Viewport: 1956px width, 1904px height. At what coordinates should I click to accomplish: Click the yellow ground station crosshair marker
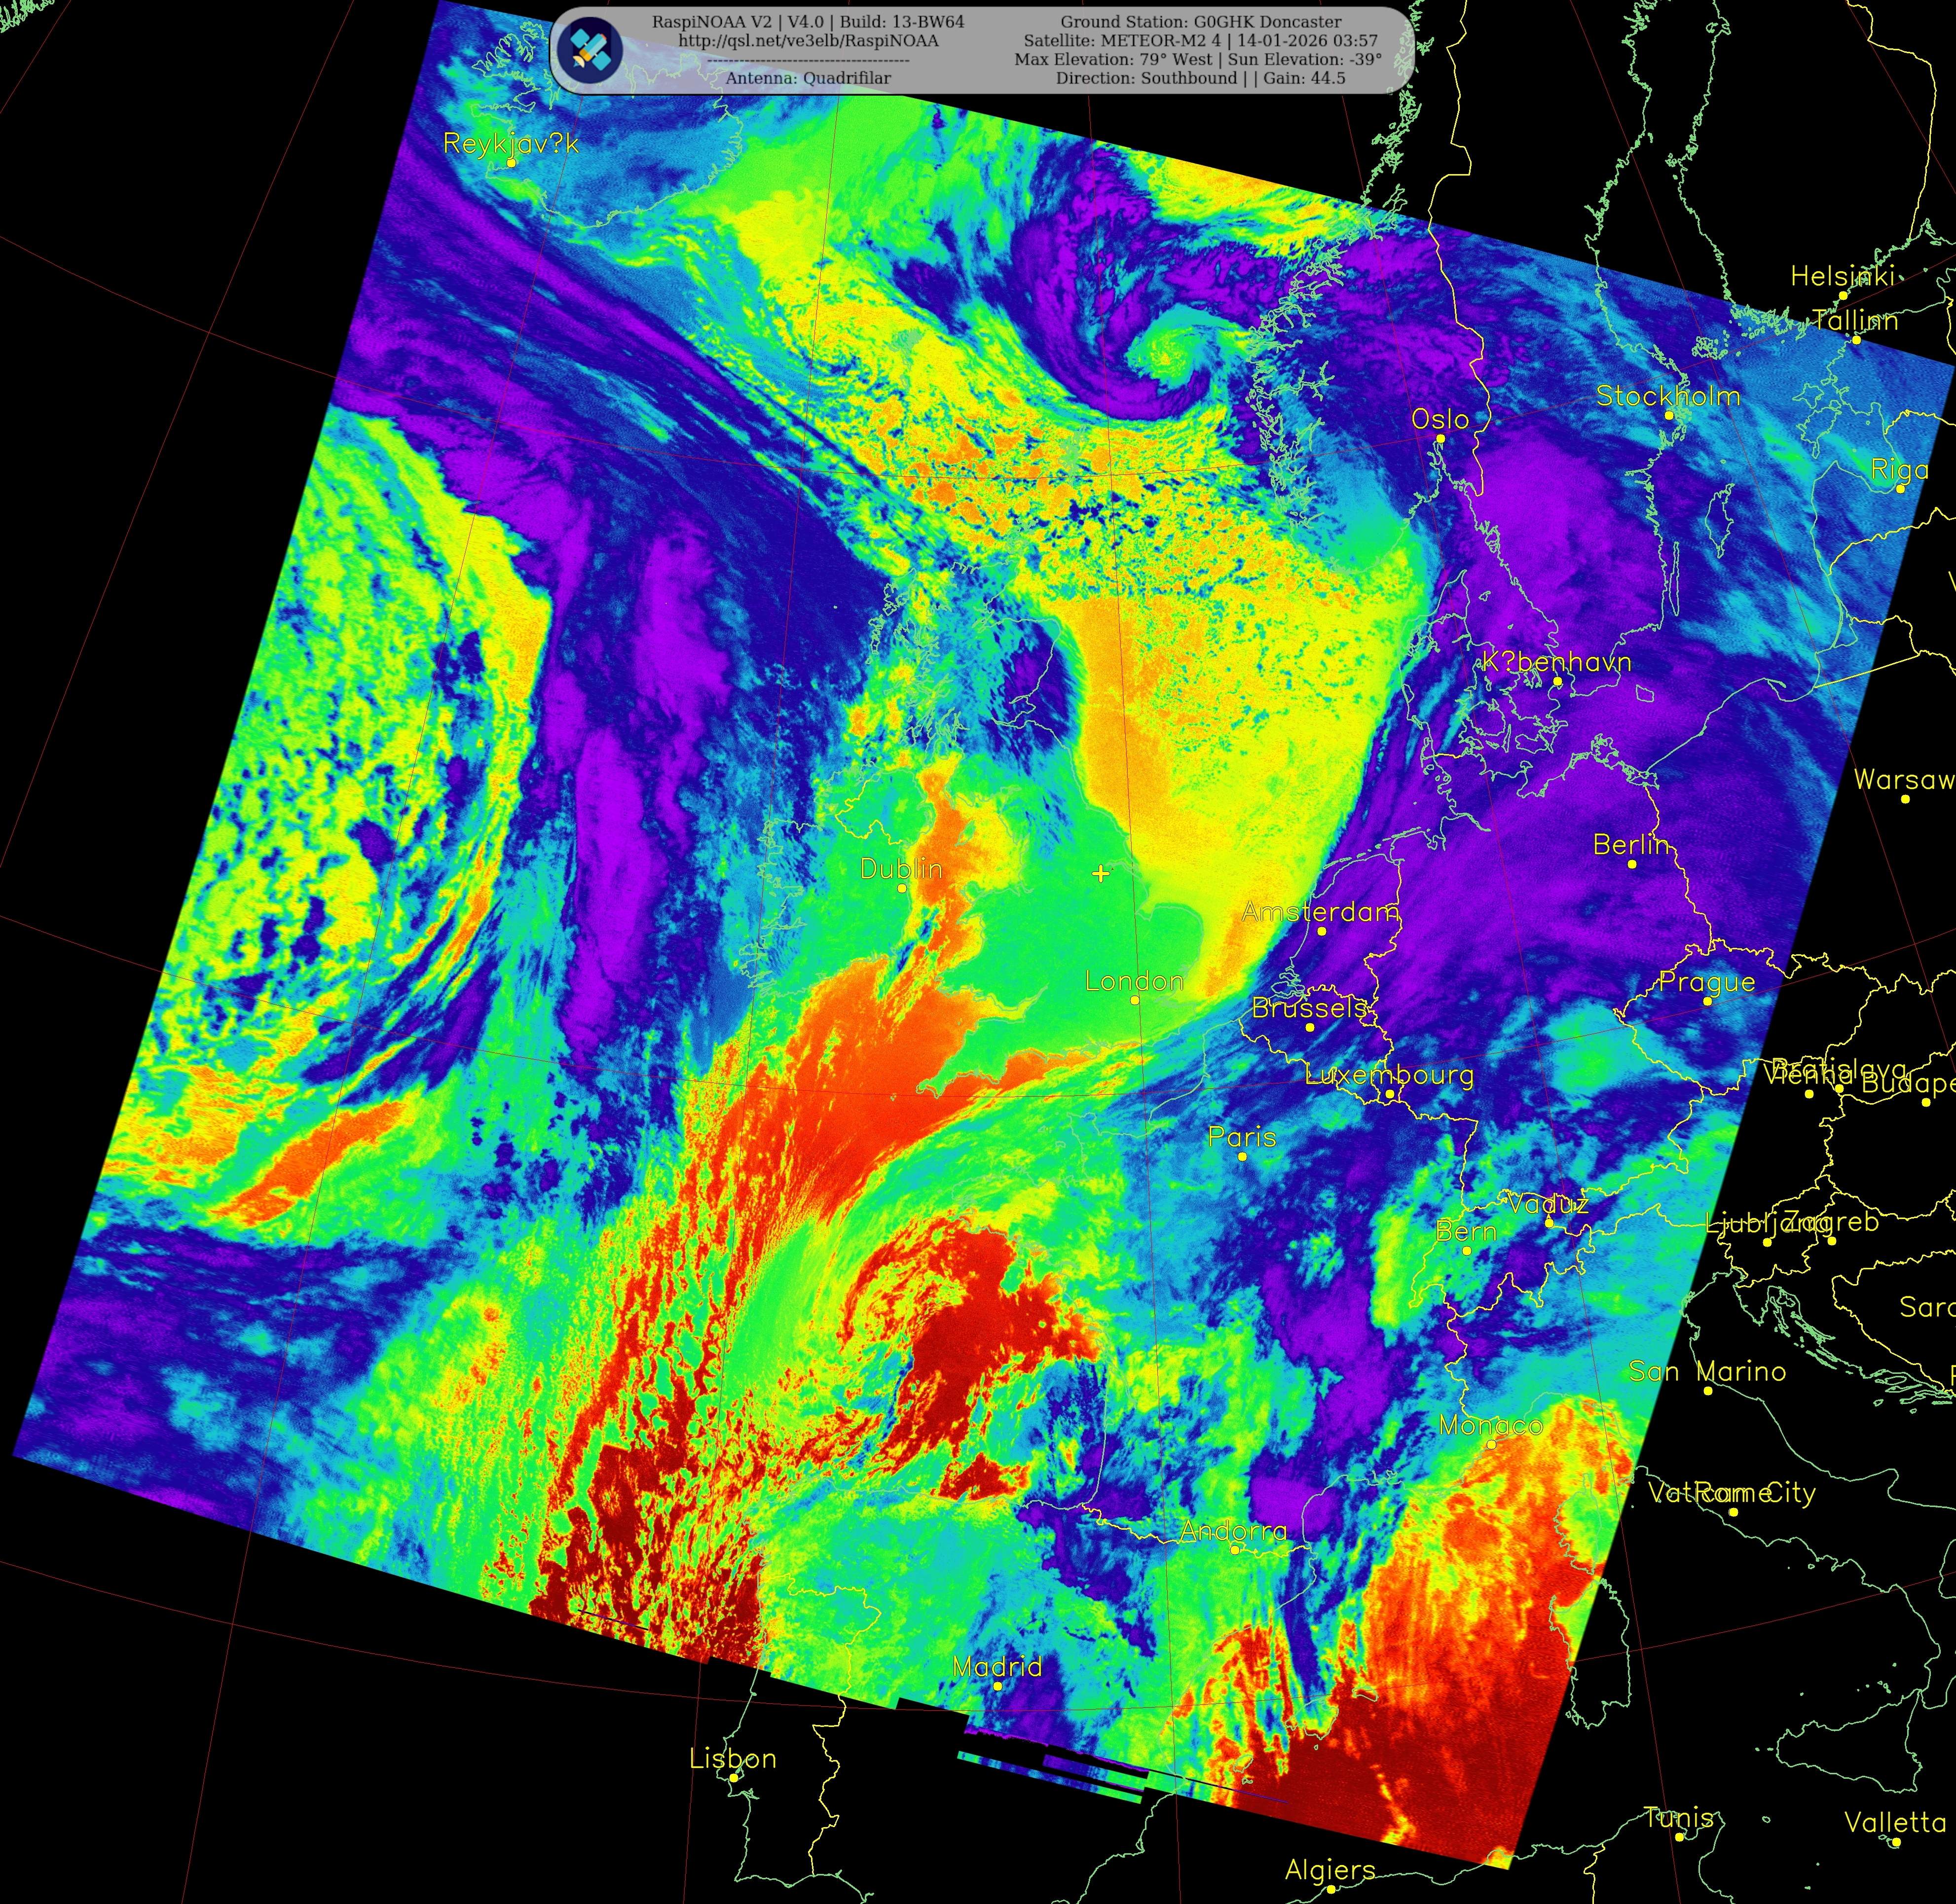[x=1101, y=873]
